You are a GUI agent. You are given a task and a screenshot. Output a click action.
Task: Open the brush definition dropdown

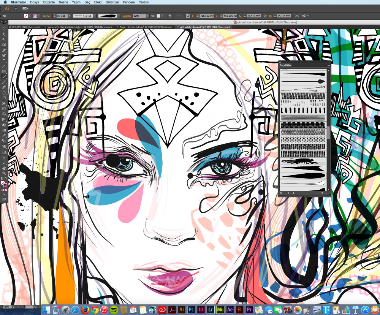pos(119,16)
